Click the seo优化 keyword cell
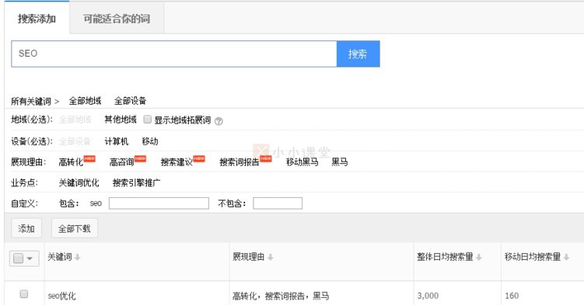Image resolution: width=584 pixels, height=305 pixels. click(x=61, y=296)
